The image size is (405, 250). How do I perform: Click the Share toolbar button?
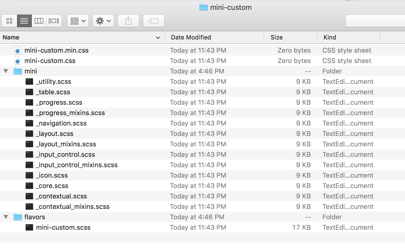pyautogui.click(x=128, y=21)
